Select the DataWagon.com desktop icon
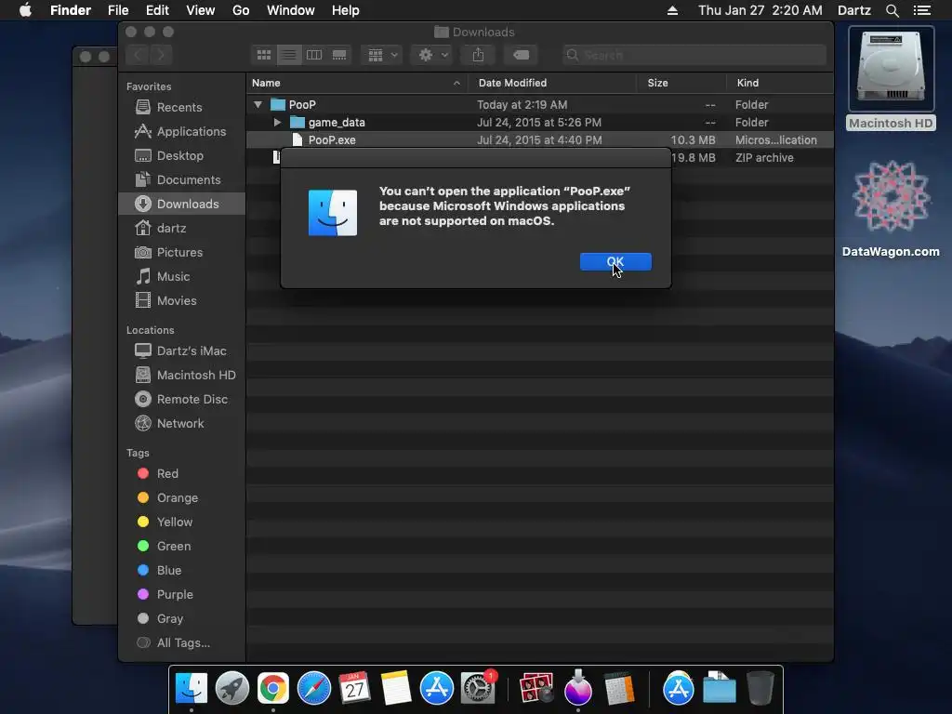952x714 pixels. point(891,209)
